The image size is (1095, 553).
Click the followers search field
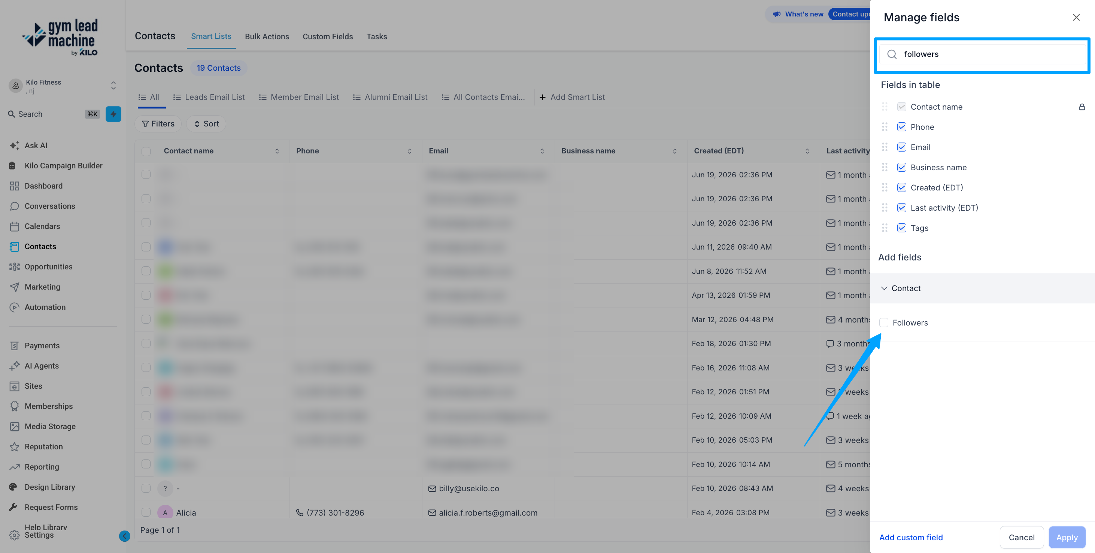(982, 54)
